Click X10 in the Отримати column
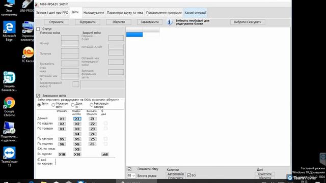 (x=62, y=155)
